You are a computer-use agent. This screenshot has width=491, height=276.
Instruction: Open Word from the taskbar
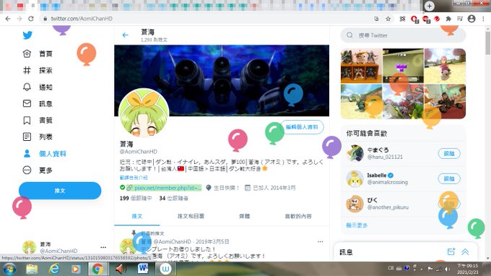(143, 269)
